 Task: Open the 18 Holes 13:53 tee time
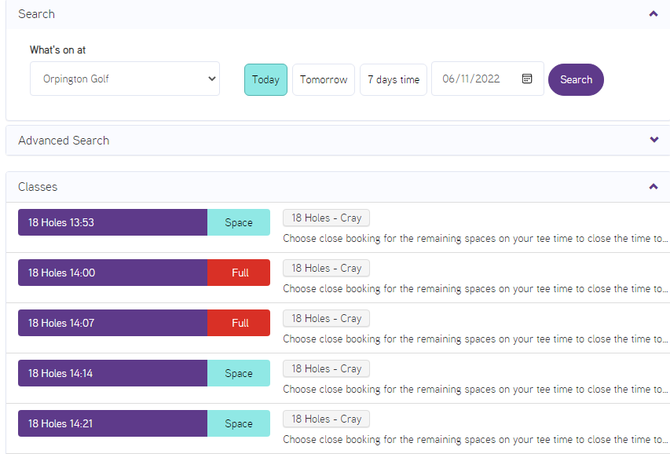click(x=112, y=222)
